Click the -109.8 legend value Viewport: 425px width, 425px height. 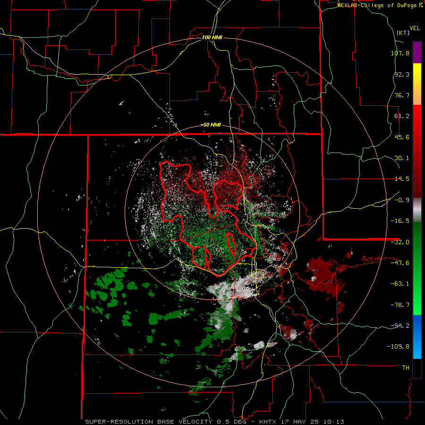[398, 347]
